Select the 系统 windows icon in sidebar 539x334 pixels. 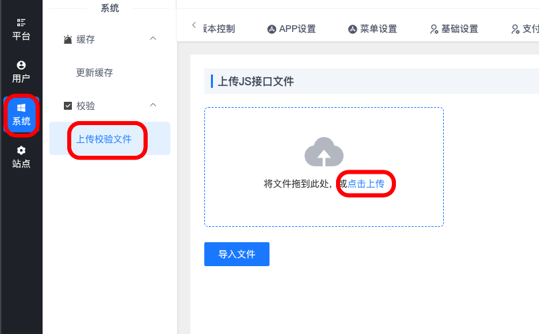point(21,108)
